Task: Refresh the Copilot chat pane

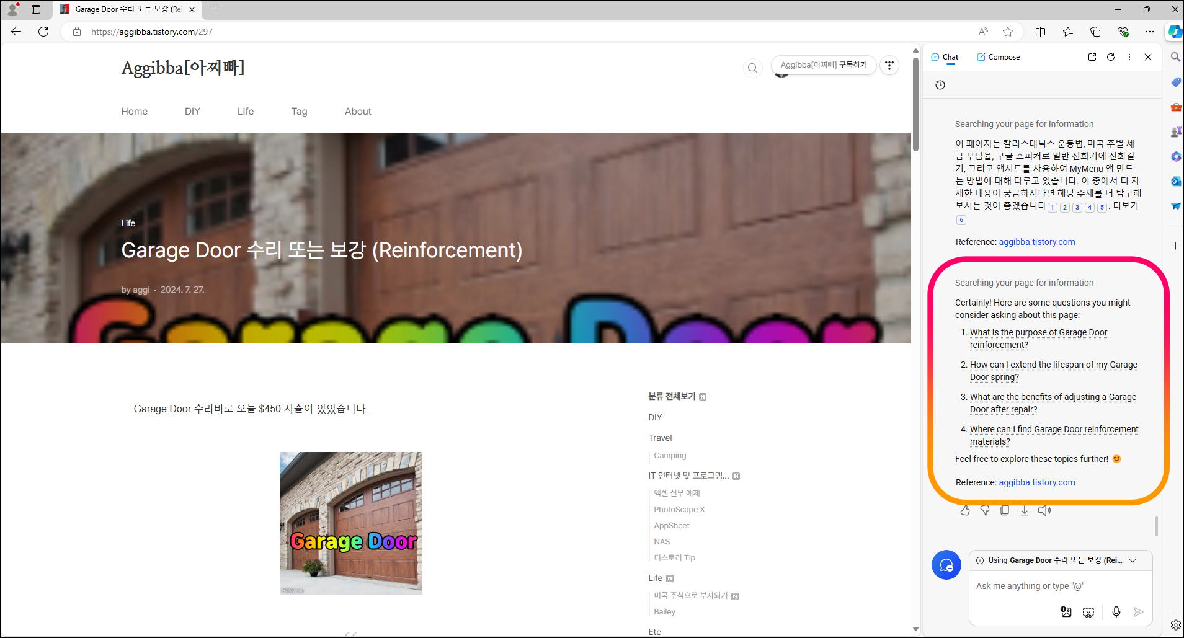Action: coord(1111,57)
